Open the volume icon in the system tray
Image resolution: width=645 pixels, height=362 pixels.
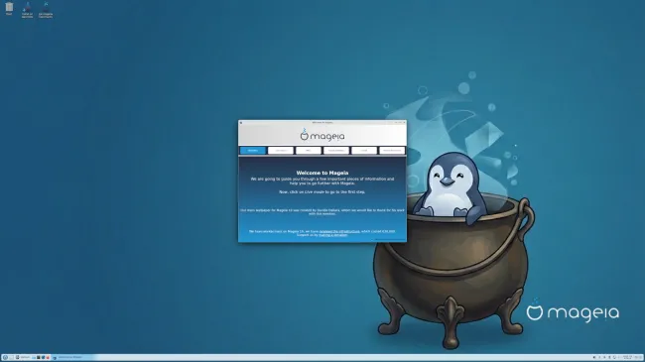click(594, 357)
